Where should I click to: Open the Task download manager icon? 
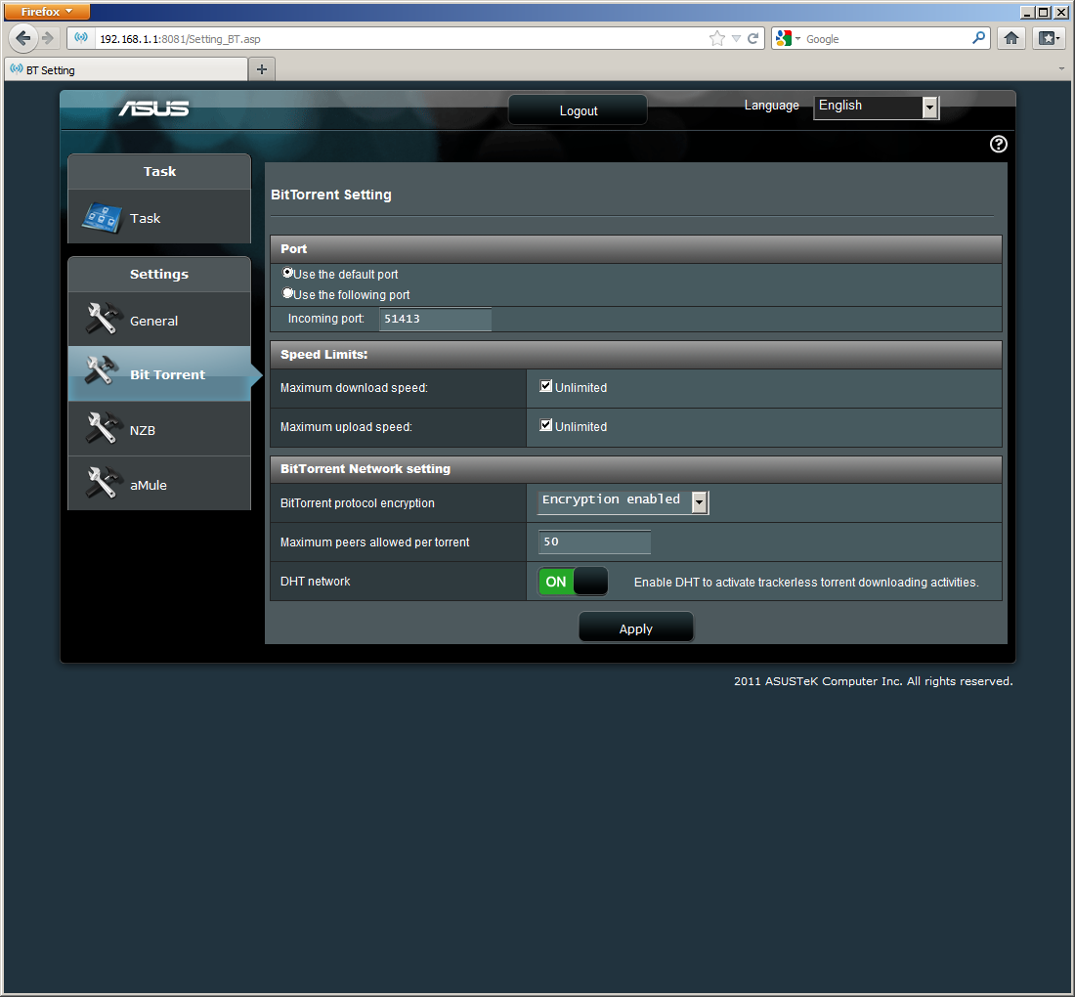[x=101, y=217]
